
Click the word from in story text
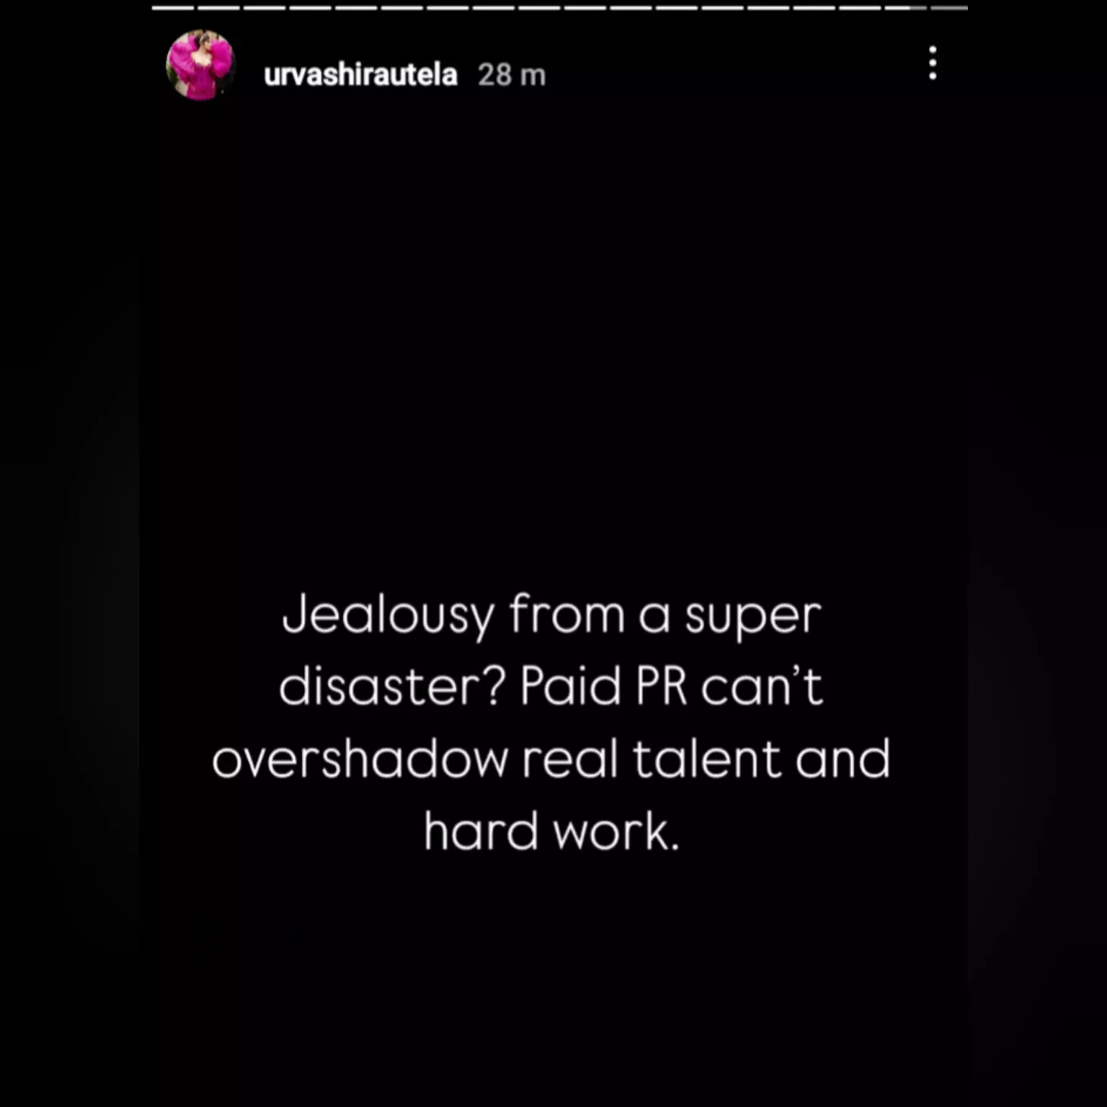566,615
